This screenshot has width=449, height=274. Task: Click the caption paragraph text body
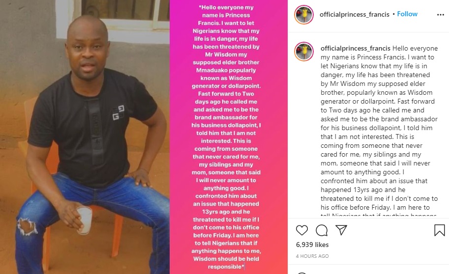(379, 128)
